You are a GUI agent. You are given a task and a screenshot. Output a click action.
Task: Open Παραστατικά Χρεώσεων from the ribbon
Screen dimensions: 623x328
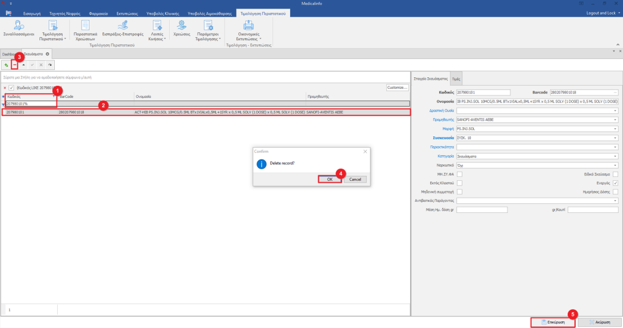[x=85, y=25]
